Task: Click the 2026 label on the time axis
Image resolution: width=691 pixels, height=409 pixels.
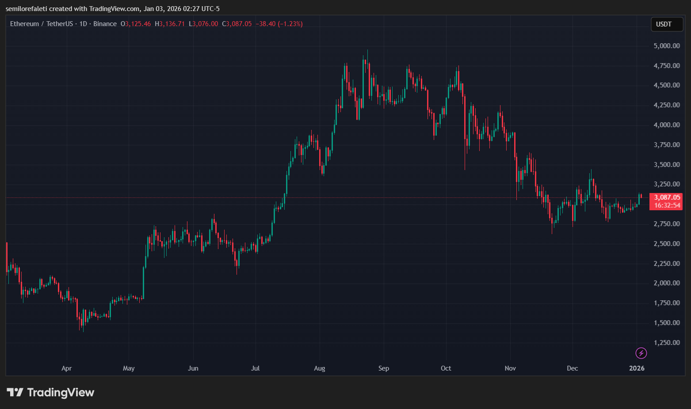Action: (637, 368)
